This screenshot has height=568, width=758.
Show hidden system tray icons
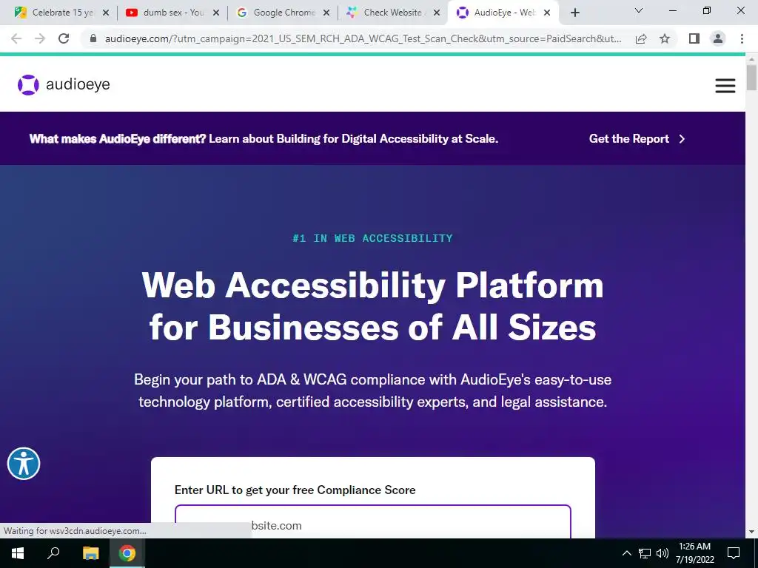click(626, 553)
